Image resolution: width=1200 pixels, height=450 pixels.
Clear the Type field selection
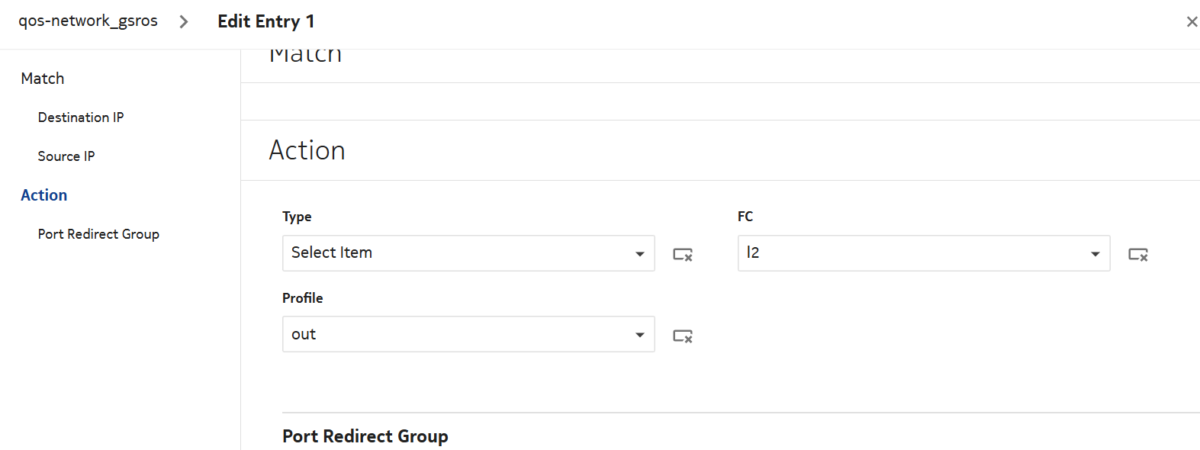[682, 254]
